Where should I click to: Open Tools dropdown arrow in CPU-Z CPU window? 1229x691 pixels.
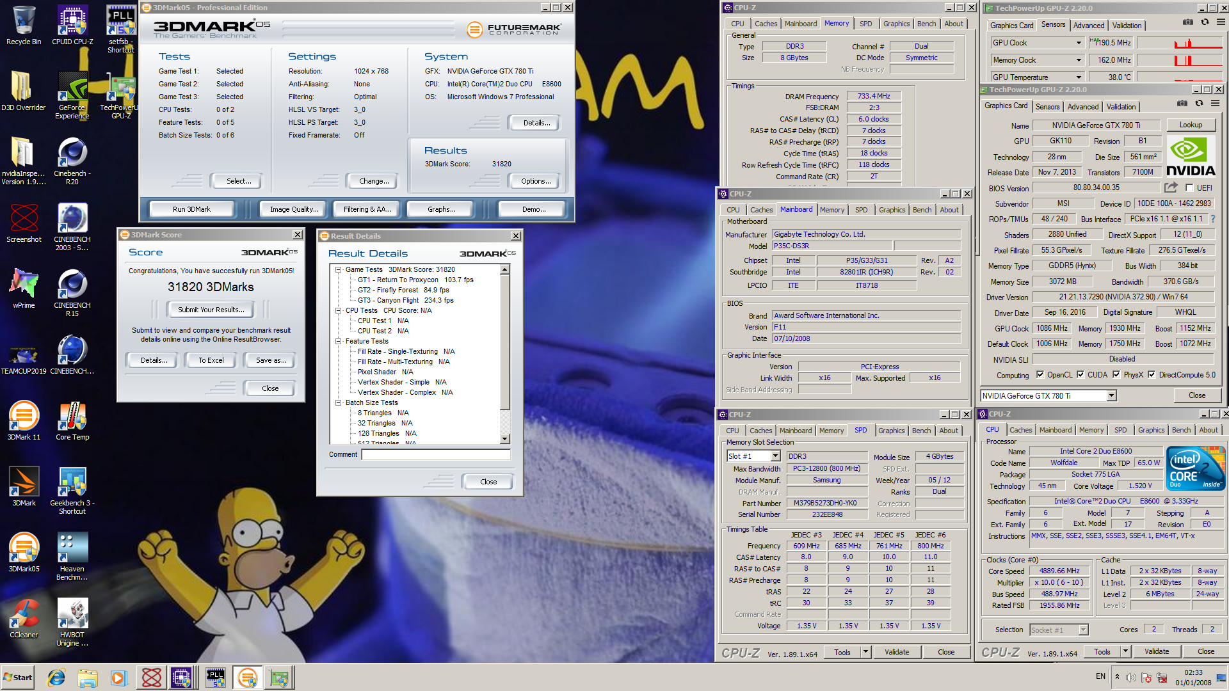pos(1125,651)
